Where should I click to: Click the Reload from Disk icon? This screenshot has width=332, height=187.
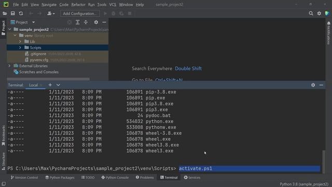point(21,14)
